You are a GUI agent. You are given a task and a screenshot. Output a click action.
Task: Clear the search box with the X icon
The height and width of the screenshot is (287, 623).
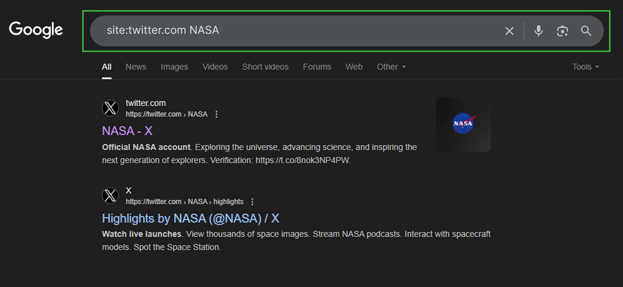click(509, 31)
